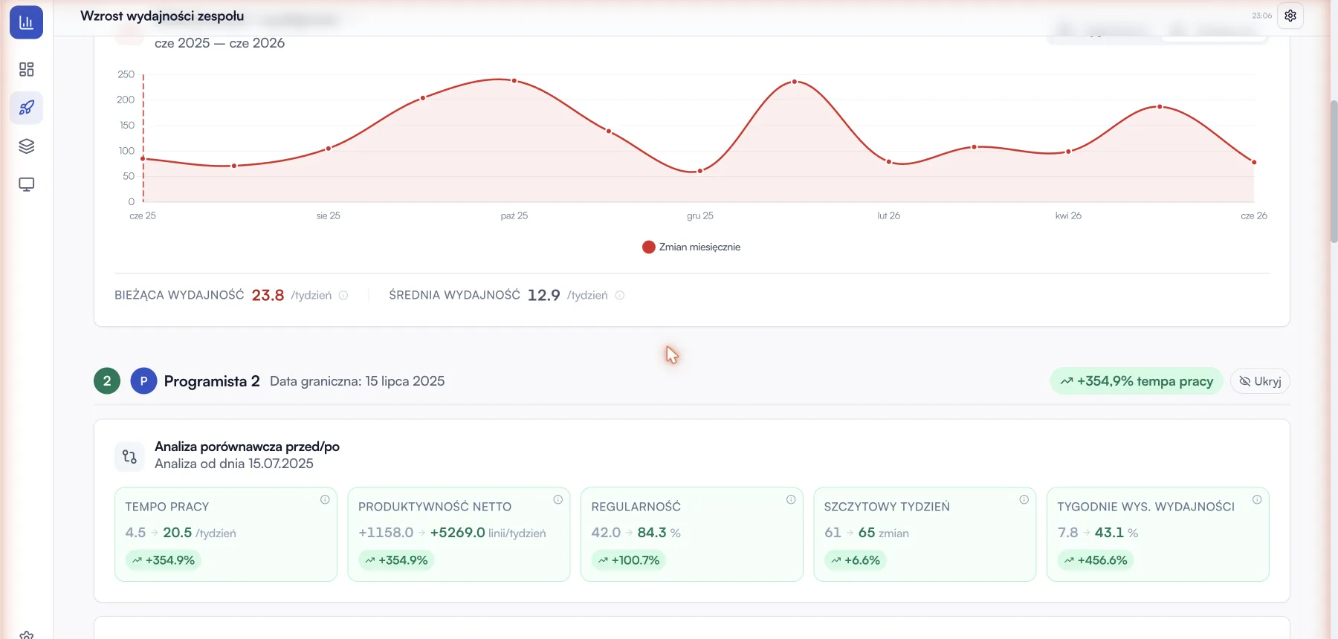The width and height of the screenshot is (1338, 639).
Task: Select the rocket icon in sidebar
Action: [26, 108]
